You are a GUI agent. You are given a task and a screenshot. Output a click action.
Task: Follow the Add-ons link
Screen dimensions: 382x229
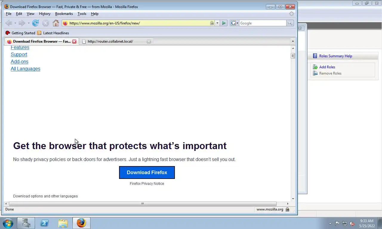19,62
